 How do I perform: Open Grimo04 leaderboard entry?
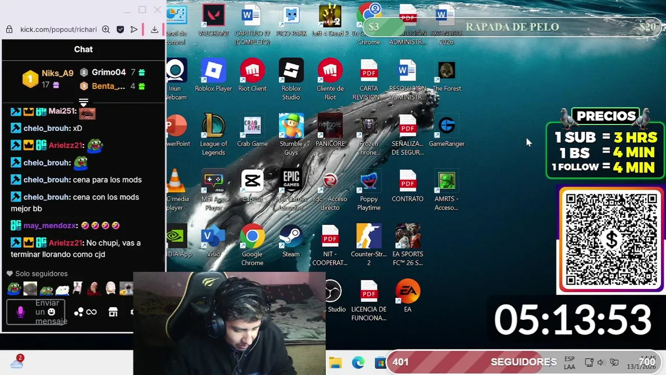(113, 72)
